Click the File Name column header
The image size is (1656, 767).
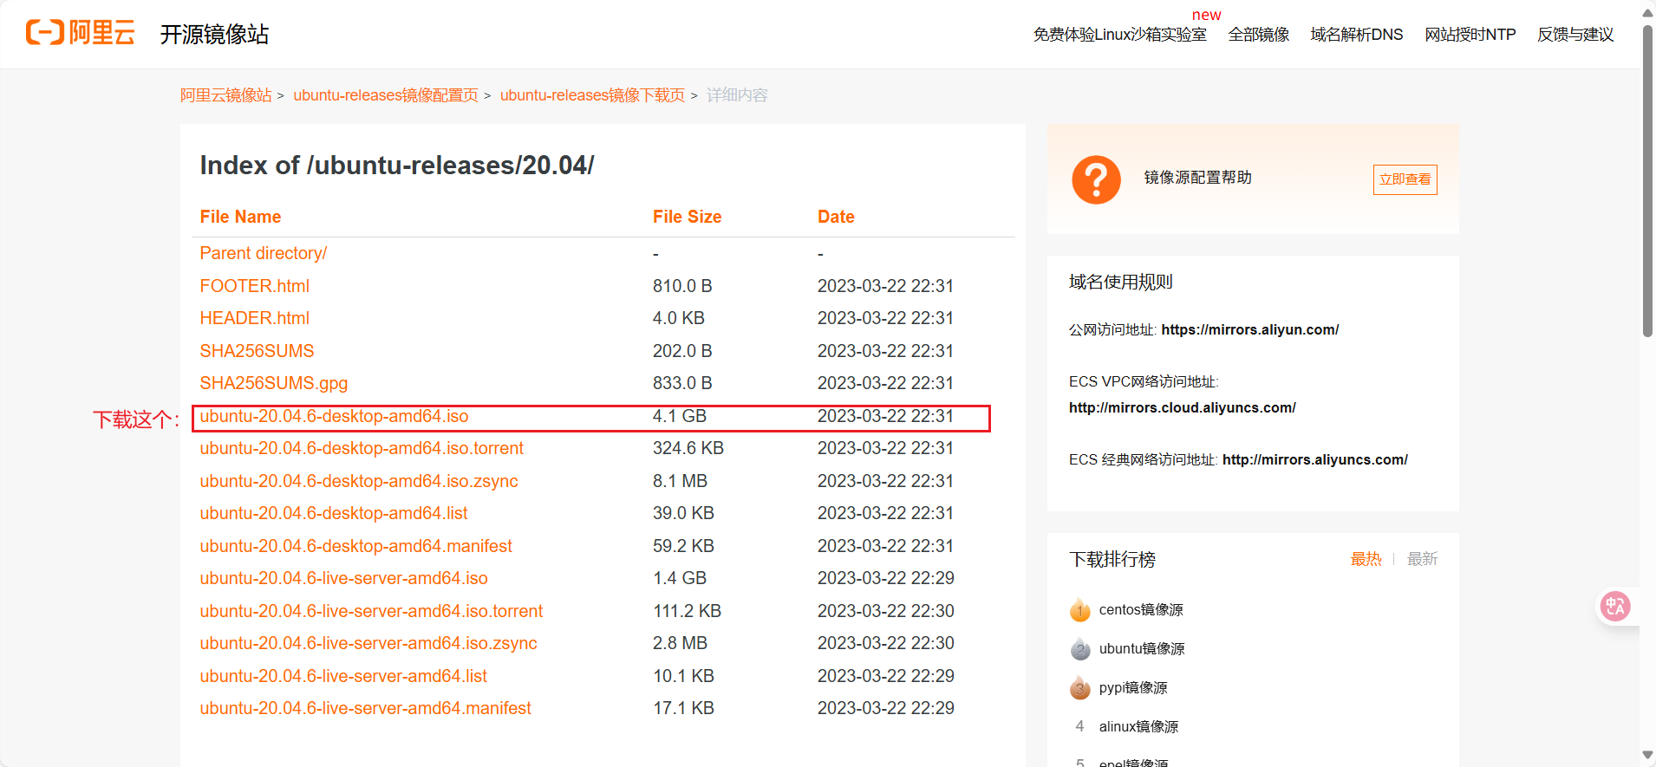pos(240,217)
